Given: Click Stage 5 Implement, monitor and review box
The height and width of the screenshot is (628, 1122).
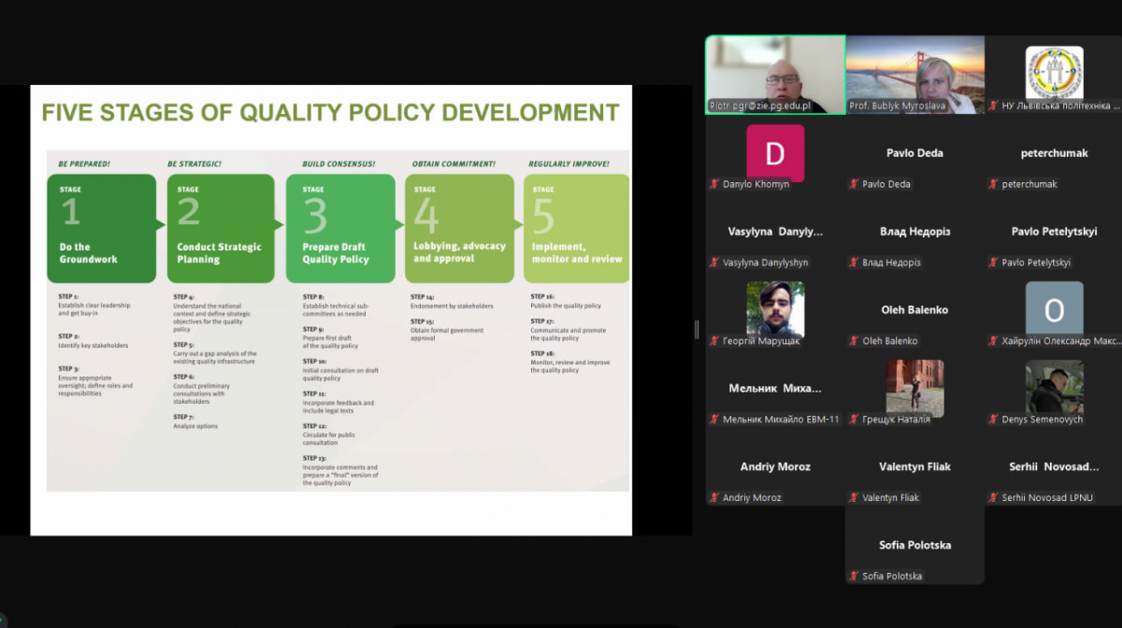Looking at the screenshot, I should pos(576,228).
